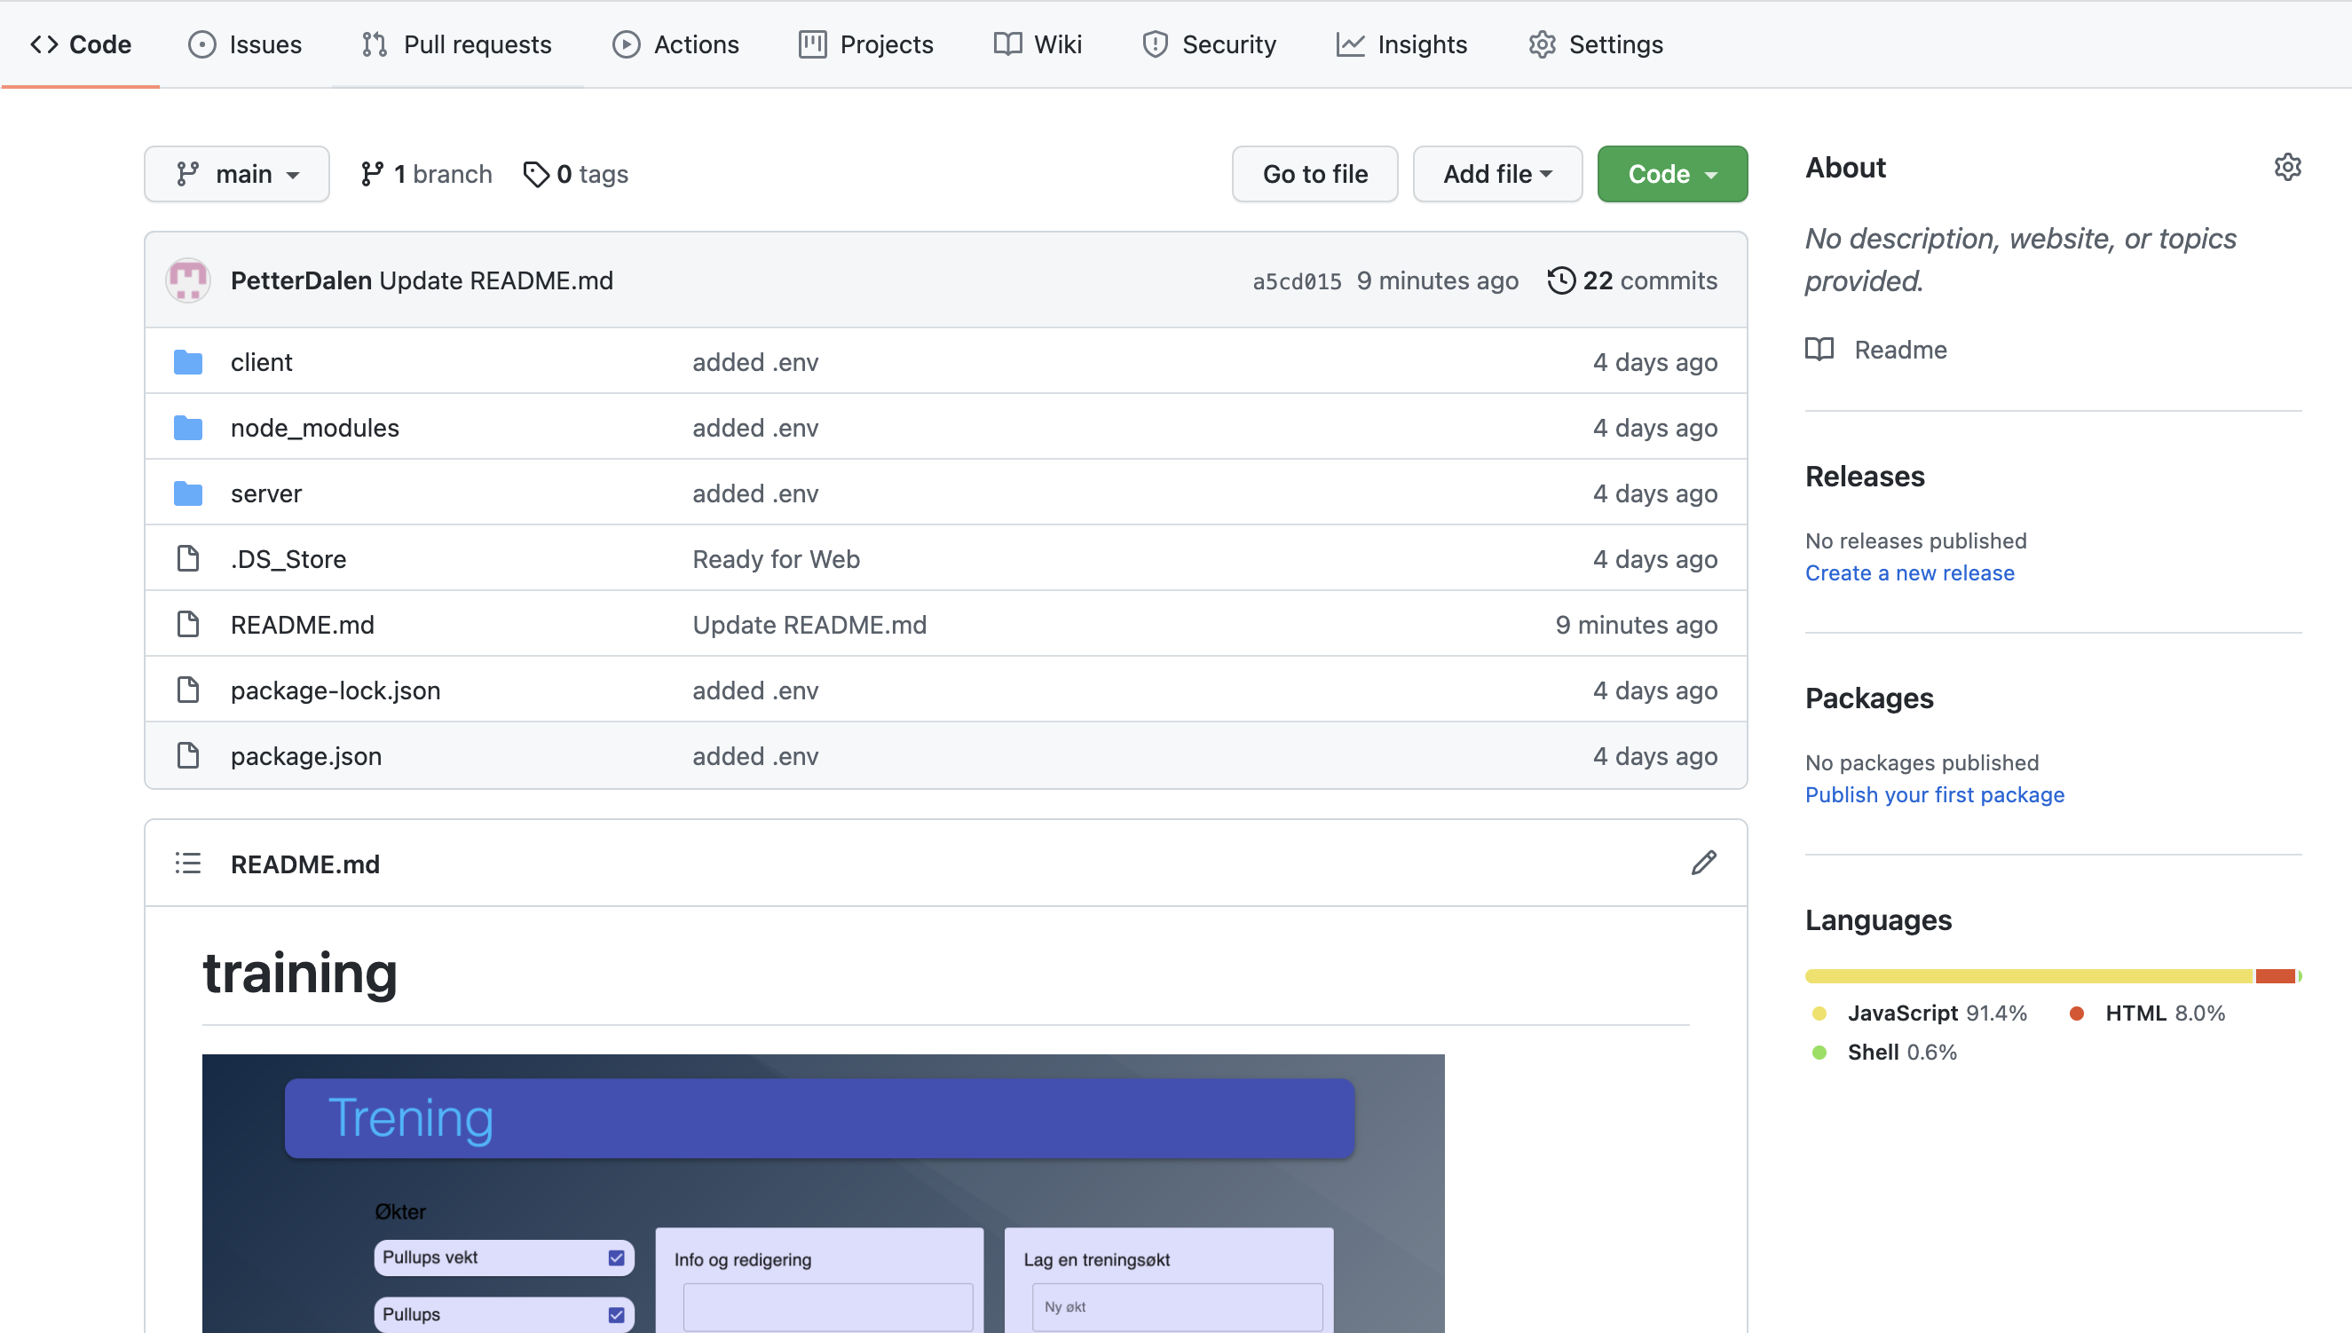Image resolution: width=2352 pixels, height=1333 pixels.
Task: Open README table of contents icon
Action: click(x=186, y=863)
